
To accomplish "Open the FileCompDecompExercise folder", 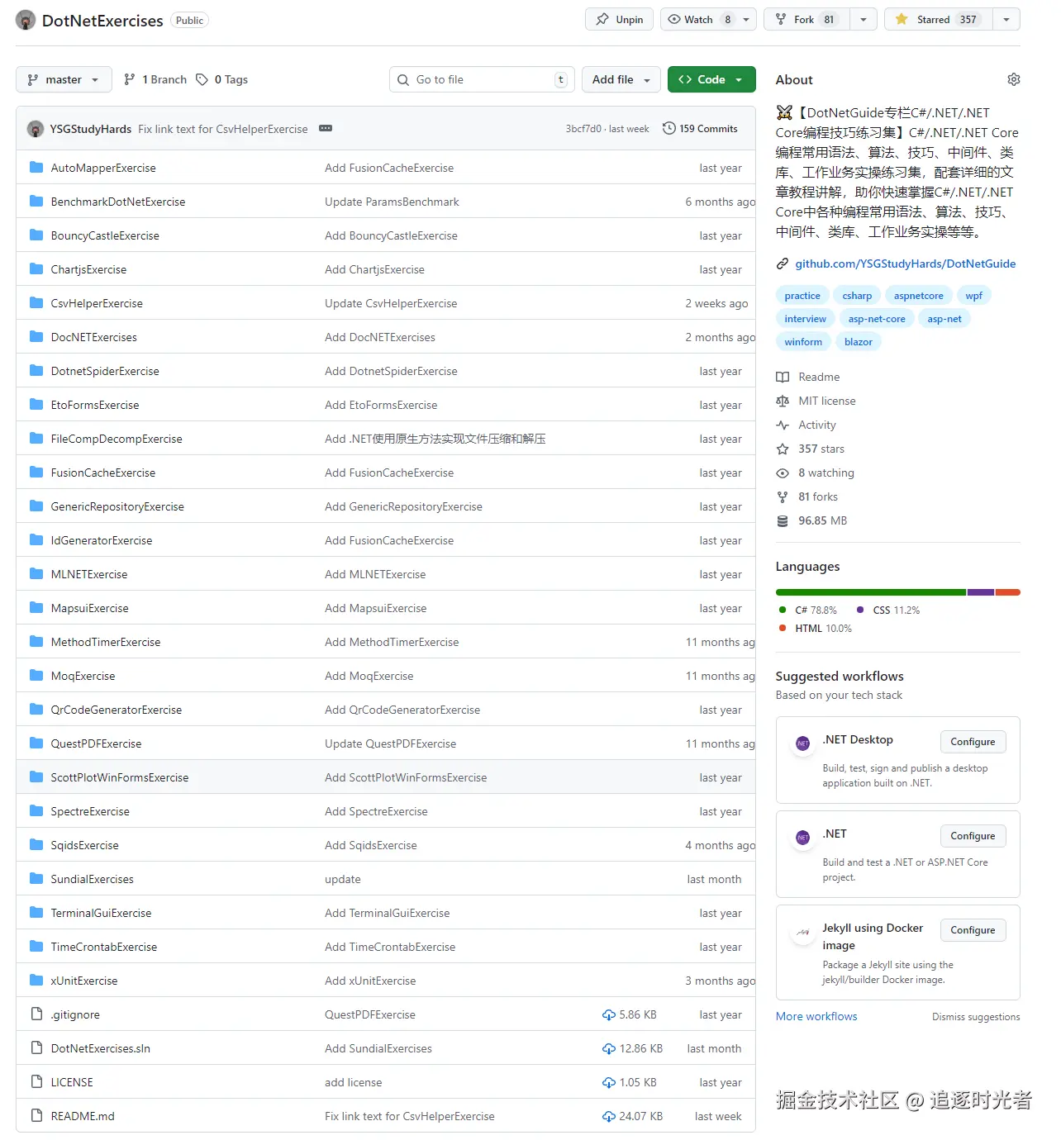I will tap(117, 439).
